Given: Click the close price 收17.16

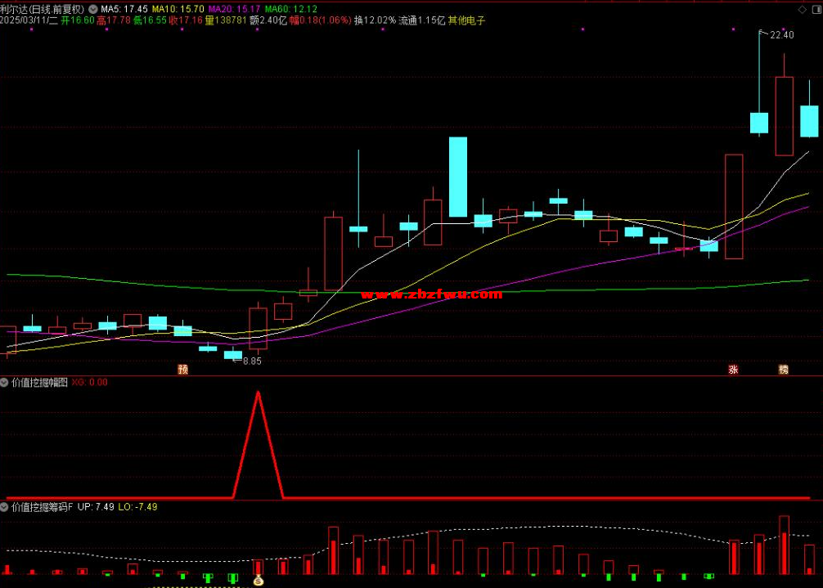Looking at the screenshot, I should pyautogui.click(x=186, y=20).
